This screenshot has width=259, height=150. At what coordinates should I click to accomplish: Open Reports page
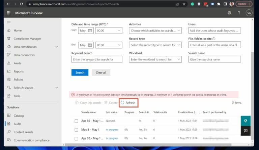[19, 71]
